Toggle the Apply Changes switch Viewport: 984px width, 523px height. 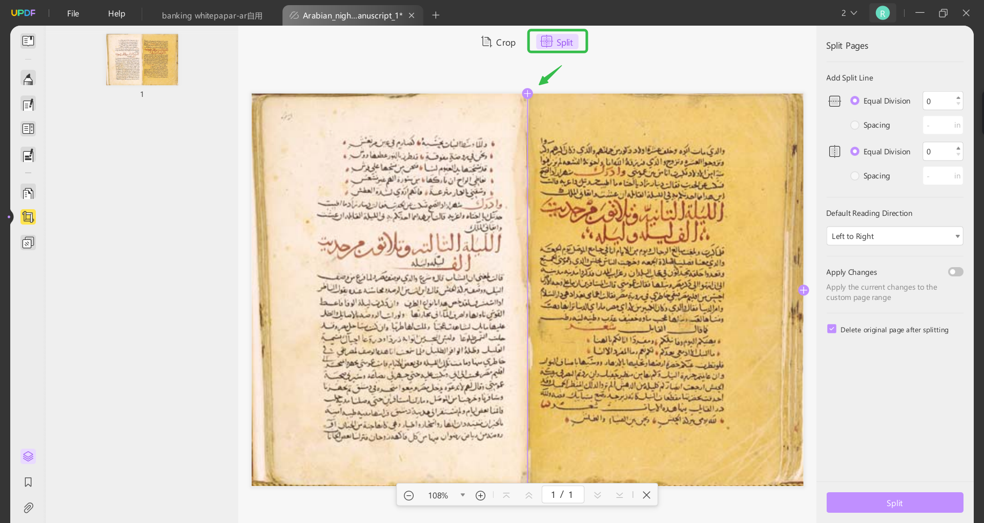click(x=955, y=272)
